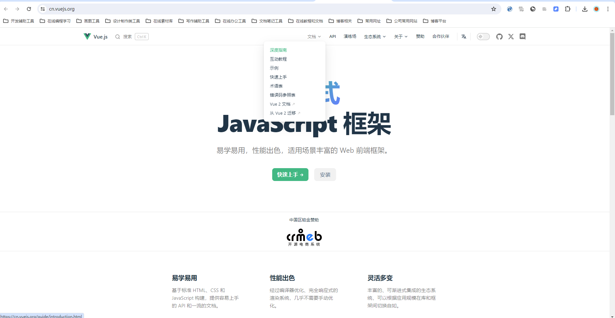The width and height of the screenshot is (615, 318).
Task: Expand the 关于 dropdown
Action: [401, 37]
